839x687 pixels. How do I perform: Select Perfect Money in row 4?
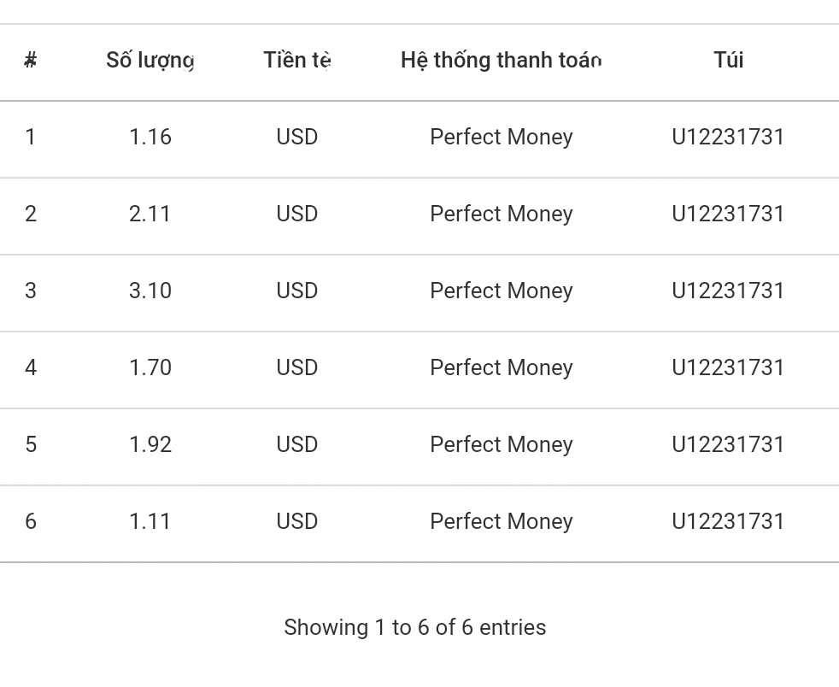click(501, 368)
